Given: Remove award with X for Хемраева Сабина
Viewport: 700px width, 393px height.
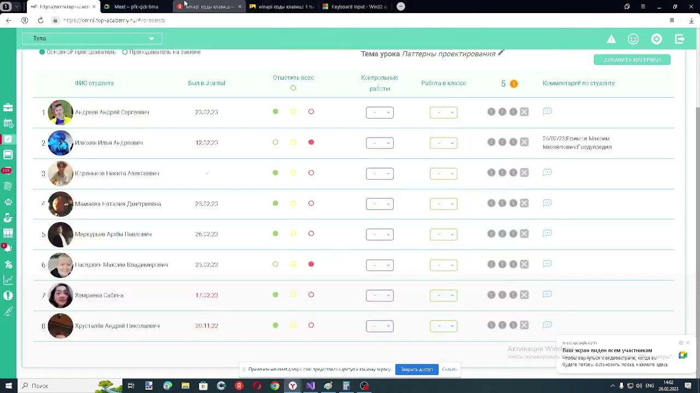Looking at the screenshot, I should [x=524, y=295].
